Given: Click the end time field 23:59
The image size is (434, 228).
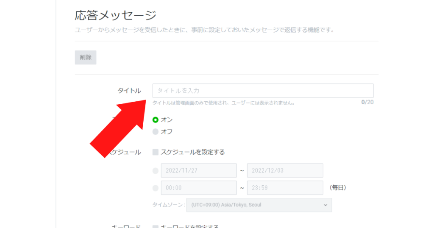Looking at the screenshot, I should (x=285, y=188).
